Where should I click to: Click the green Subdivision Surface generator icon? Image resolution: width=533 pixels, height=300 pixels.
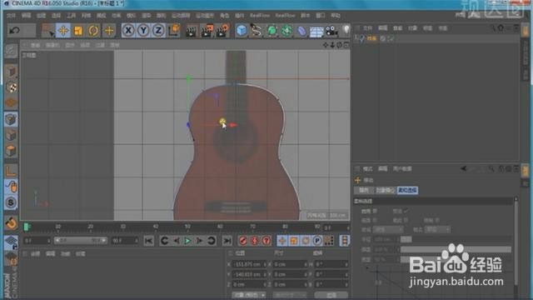(x=271, y=31)
